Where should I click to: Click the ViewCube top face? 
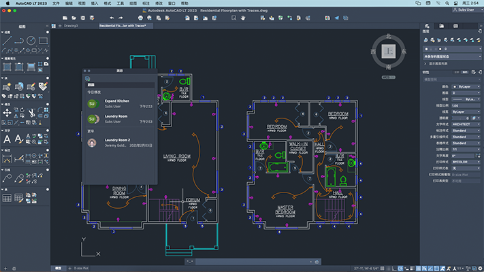390,52
